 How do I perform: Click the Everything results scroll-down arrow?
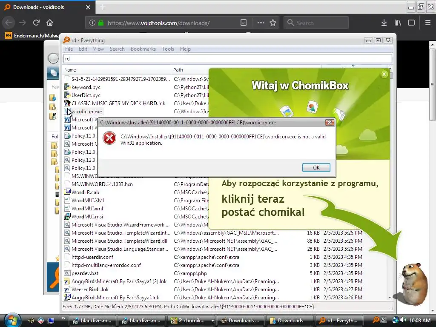point(390,297)
